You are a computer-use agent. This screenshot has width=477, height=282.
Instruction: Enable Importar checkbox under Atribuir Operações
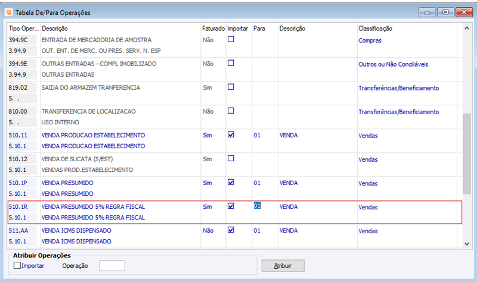pyautogui.click(x=17, y=265)
